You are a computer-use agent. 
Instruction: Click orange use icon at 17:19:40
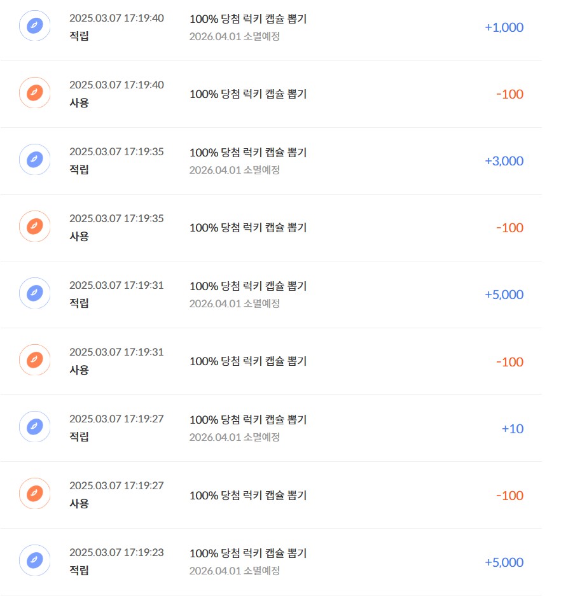coord(35,92)
